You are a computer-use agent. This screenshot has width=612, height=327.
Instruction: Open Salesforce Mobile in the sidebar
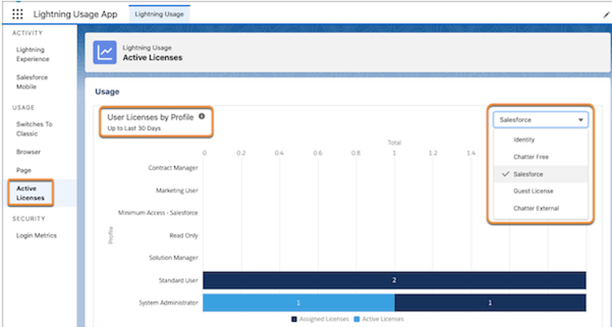click(x=32, y=82)
